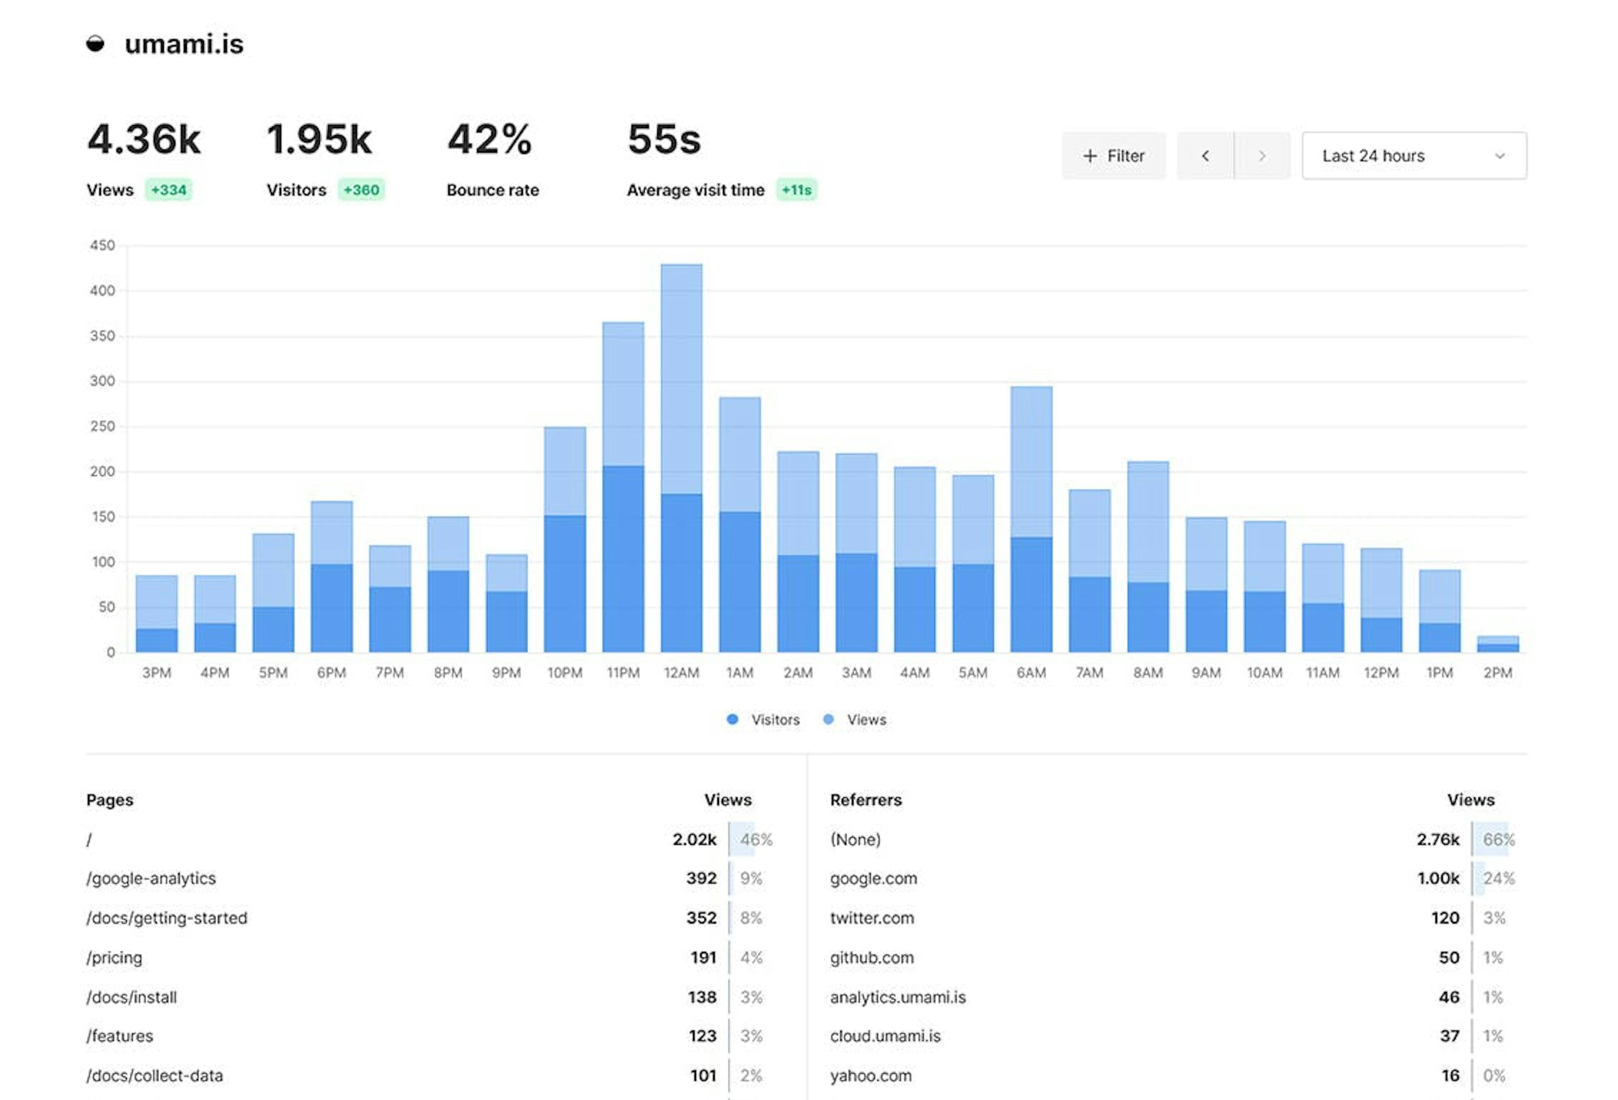1618x1100 pixels.
Task: Click the 12AM peak bar in chart
Action: tap(682, 458)
